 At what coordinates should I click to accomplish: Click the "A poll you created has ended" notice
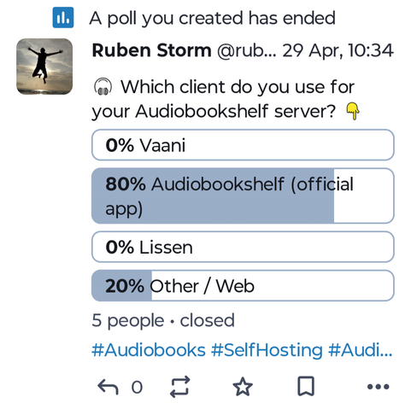(212, 18)
